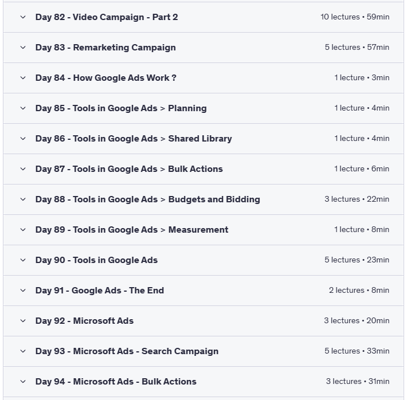Viewport: 407px width, 400px height.
Task: Click the Day 89 Measurement chevron arrow
Action: coord(23,230)
